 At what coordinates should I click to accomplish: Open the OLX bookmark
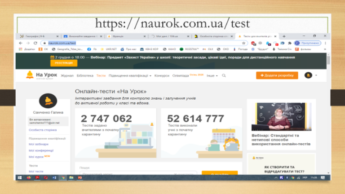click(208, 49)
